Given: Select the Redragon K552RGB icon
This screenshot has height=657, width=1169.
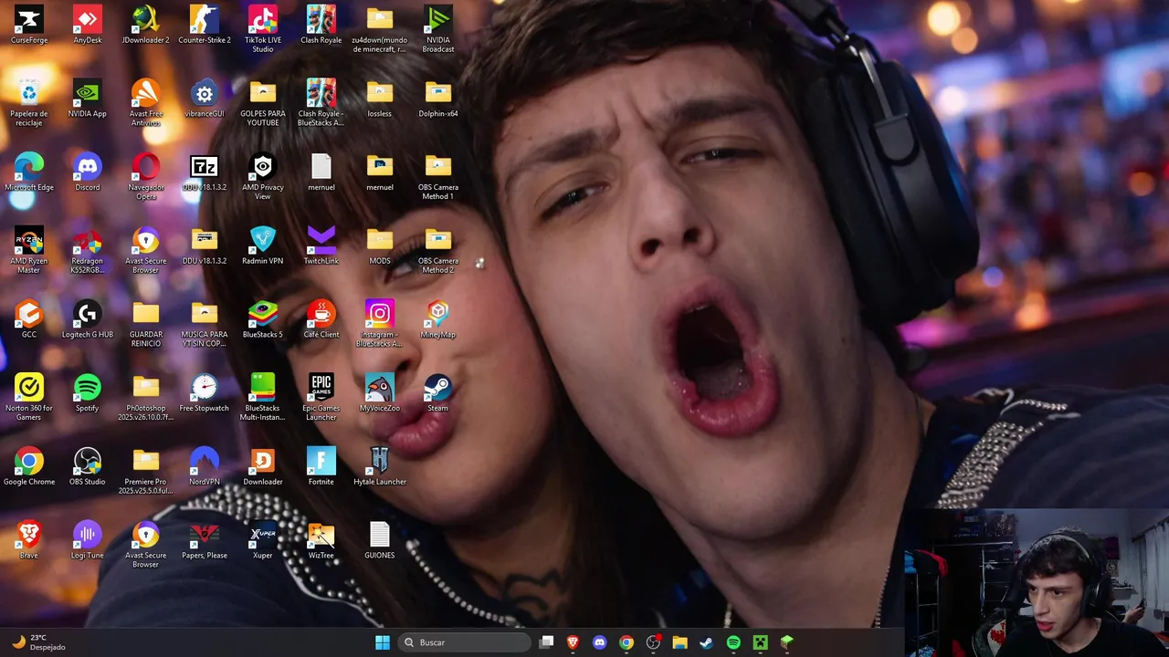Looking at the screenshot, I should pos(88,250).
